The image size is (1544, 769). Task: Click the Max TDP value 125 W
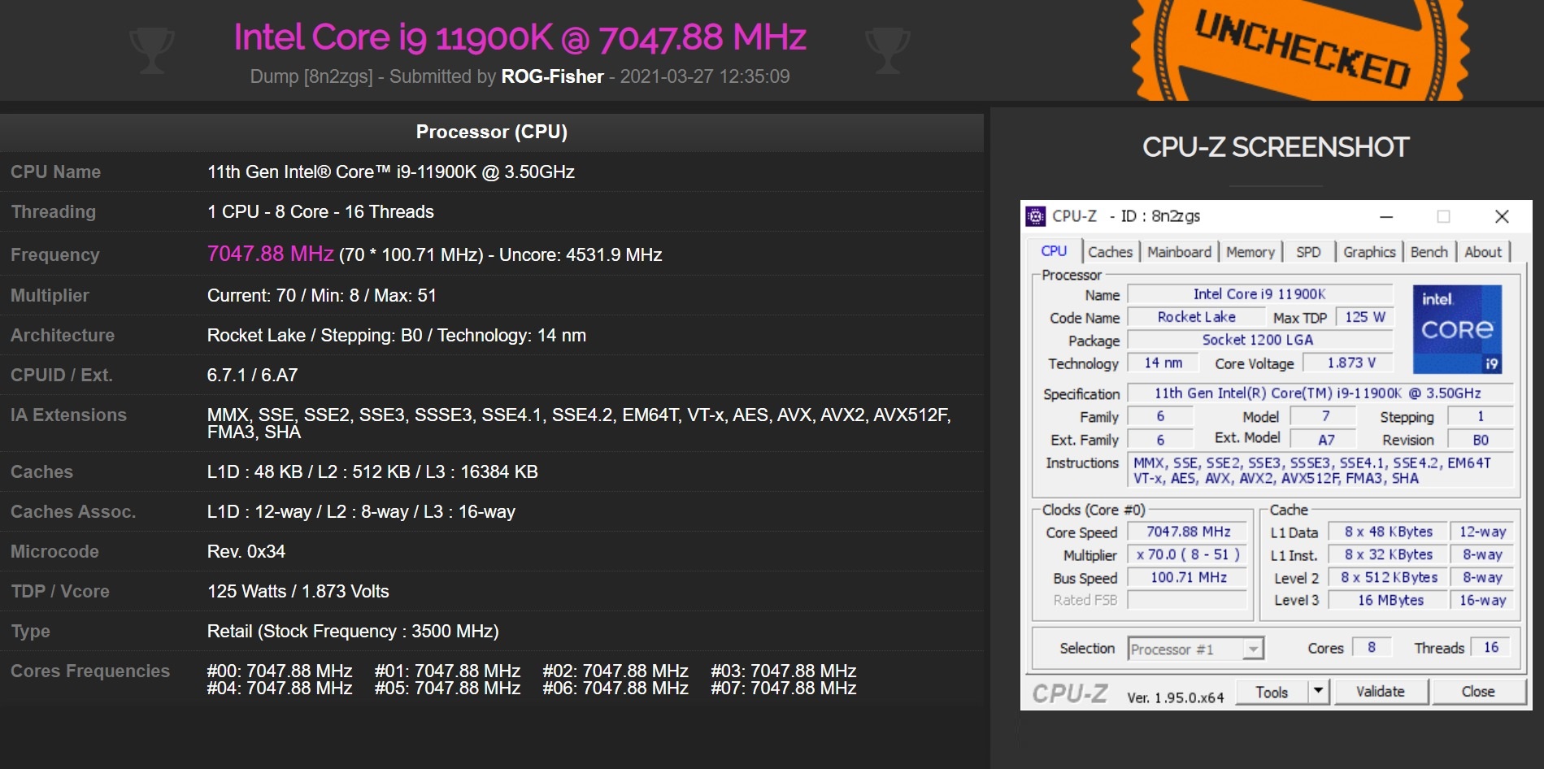[x=1364, y=317]
